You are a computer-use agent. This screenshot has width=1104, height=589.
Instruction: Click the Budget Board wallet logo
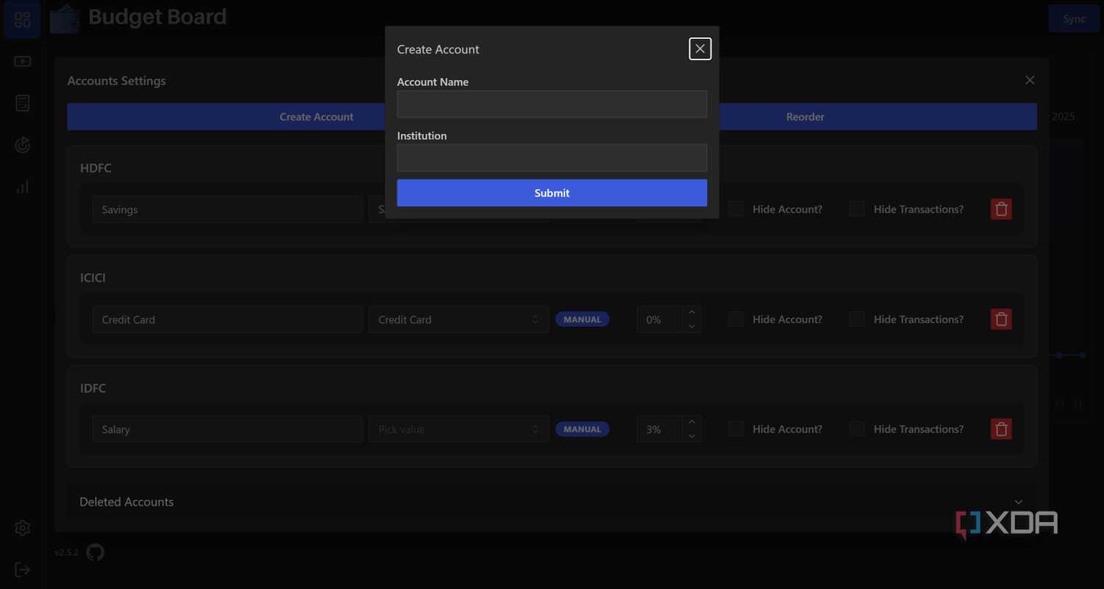(x=65, y=19)
